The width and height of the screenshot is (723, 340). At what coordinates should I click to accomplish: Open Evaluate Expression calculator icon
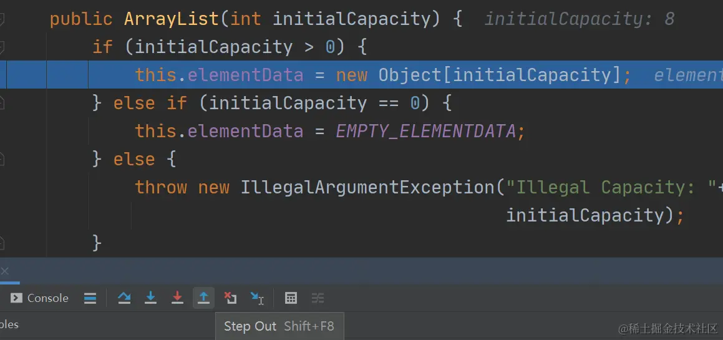point(291,298)
